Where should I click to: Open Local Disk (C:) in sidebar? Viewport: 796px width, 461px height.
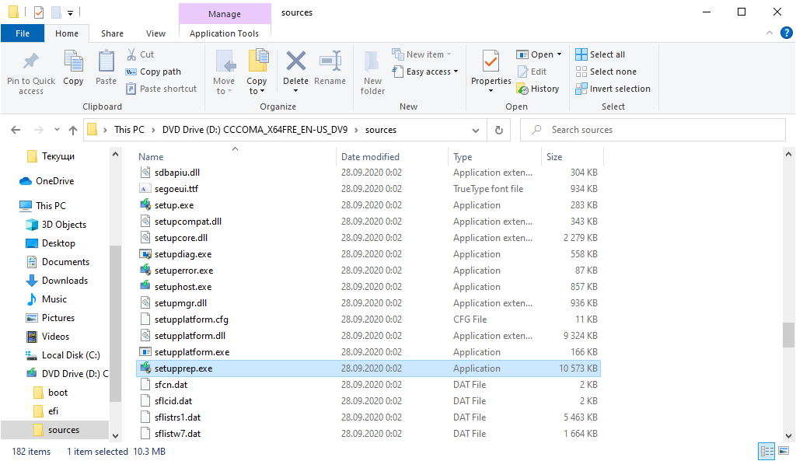[x=62, y=355]
